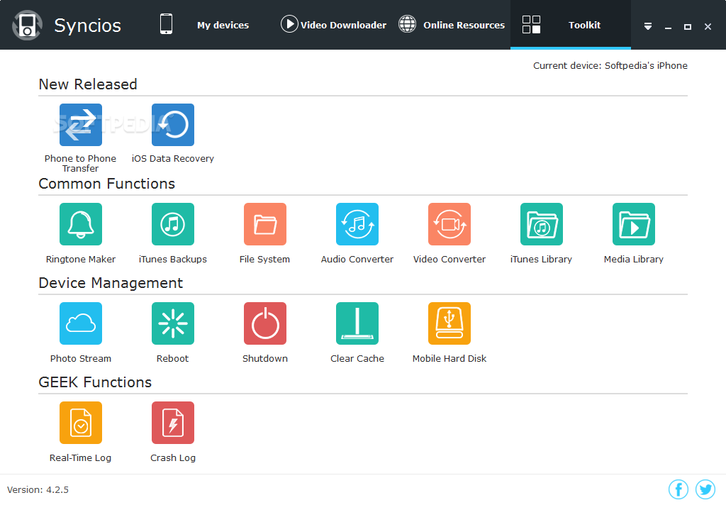
Task: Open the File System folder icon
Action: pyautogui.click(x=265, y=224)
